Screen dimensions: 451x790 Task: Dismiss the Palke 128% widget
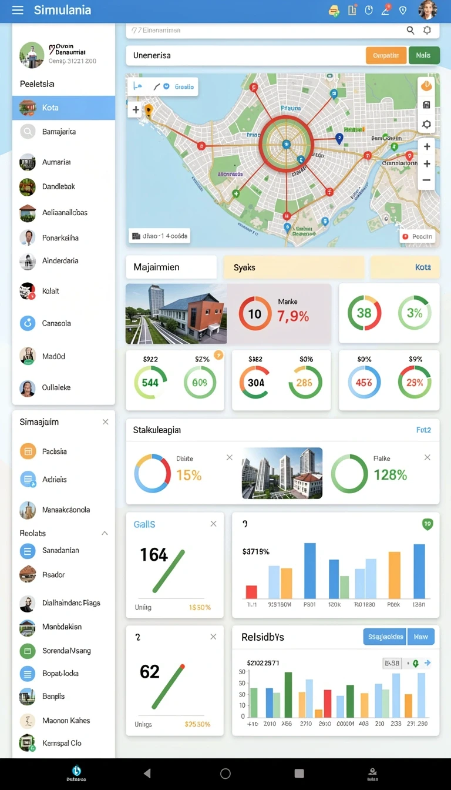pyautogui.click(x=428, y=457)
